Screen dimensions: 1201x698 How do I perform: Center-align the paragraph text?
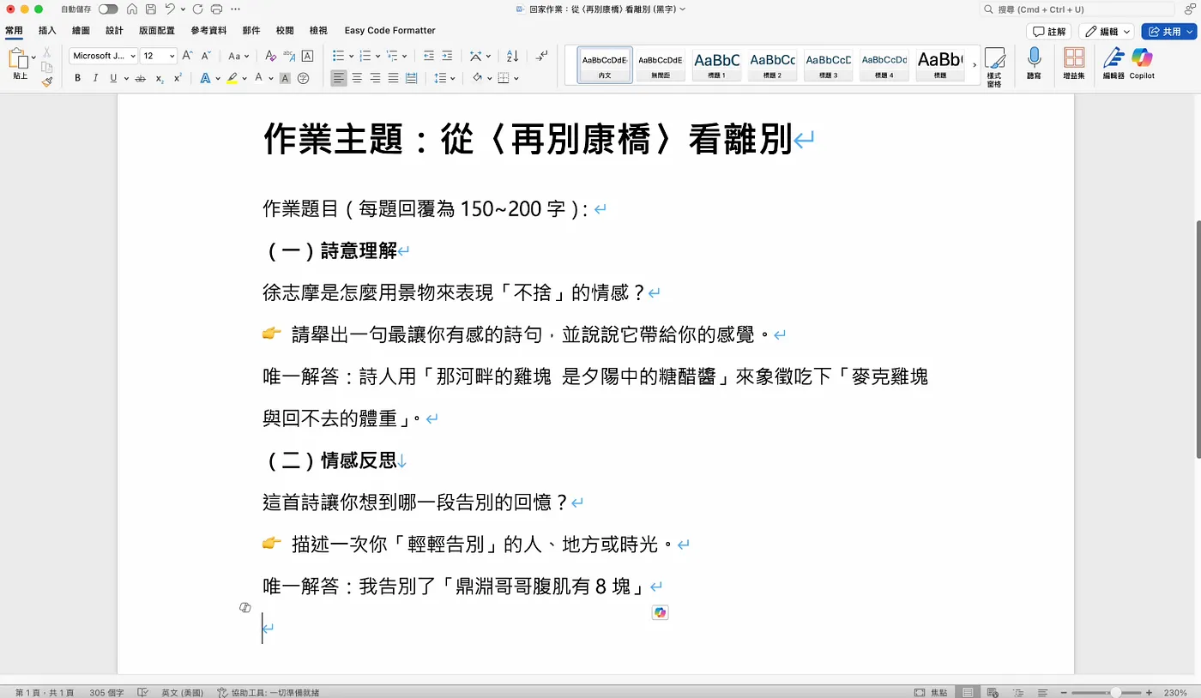pyautogui.click(x=357, y=78)
